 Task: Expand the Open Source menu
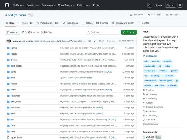tap(66, 5)
